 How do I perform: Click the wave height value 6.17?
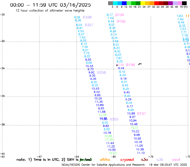[110, 15]
